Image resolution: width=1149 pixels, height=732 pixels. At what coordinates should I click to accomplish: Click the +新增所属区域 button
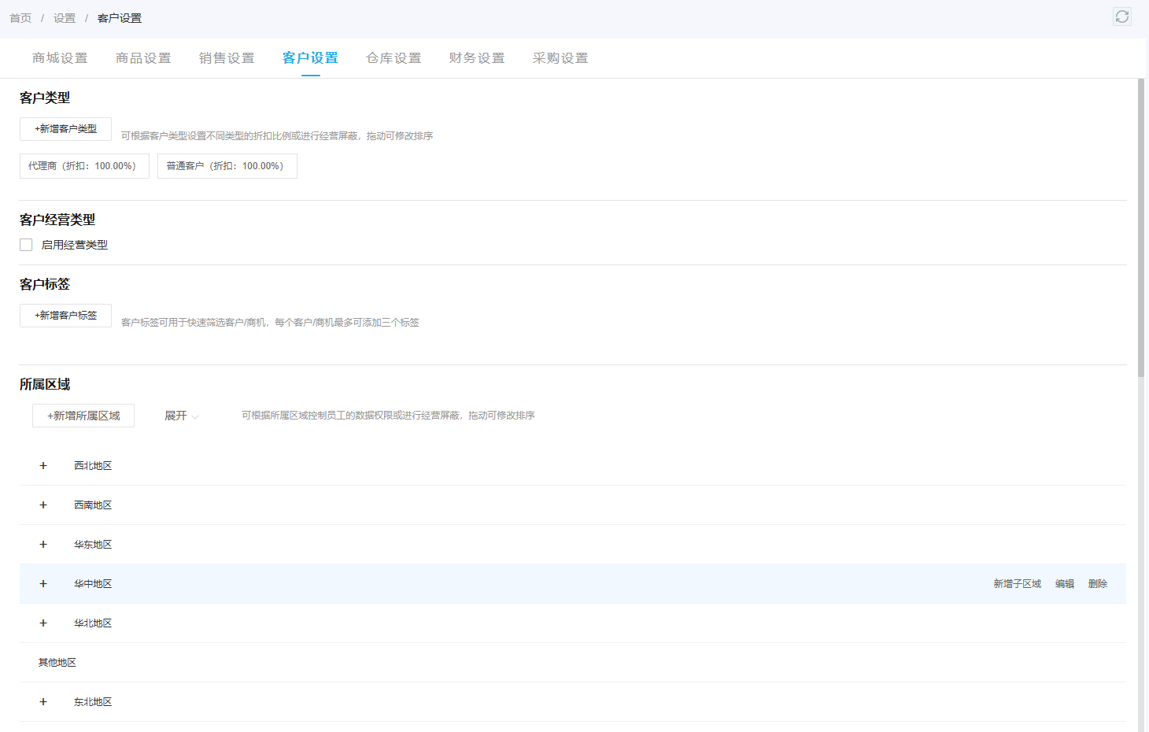pyautogui.click(x=83, y=416)
